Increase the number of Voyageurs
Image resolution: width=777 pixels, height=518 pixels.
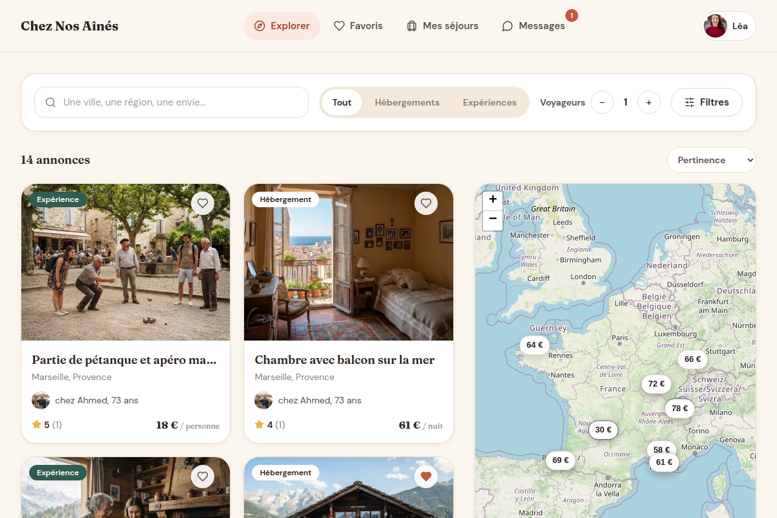click(x=649, y=102)
